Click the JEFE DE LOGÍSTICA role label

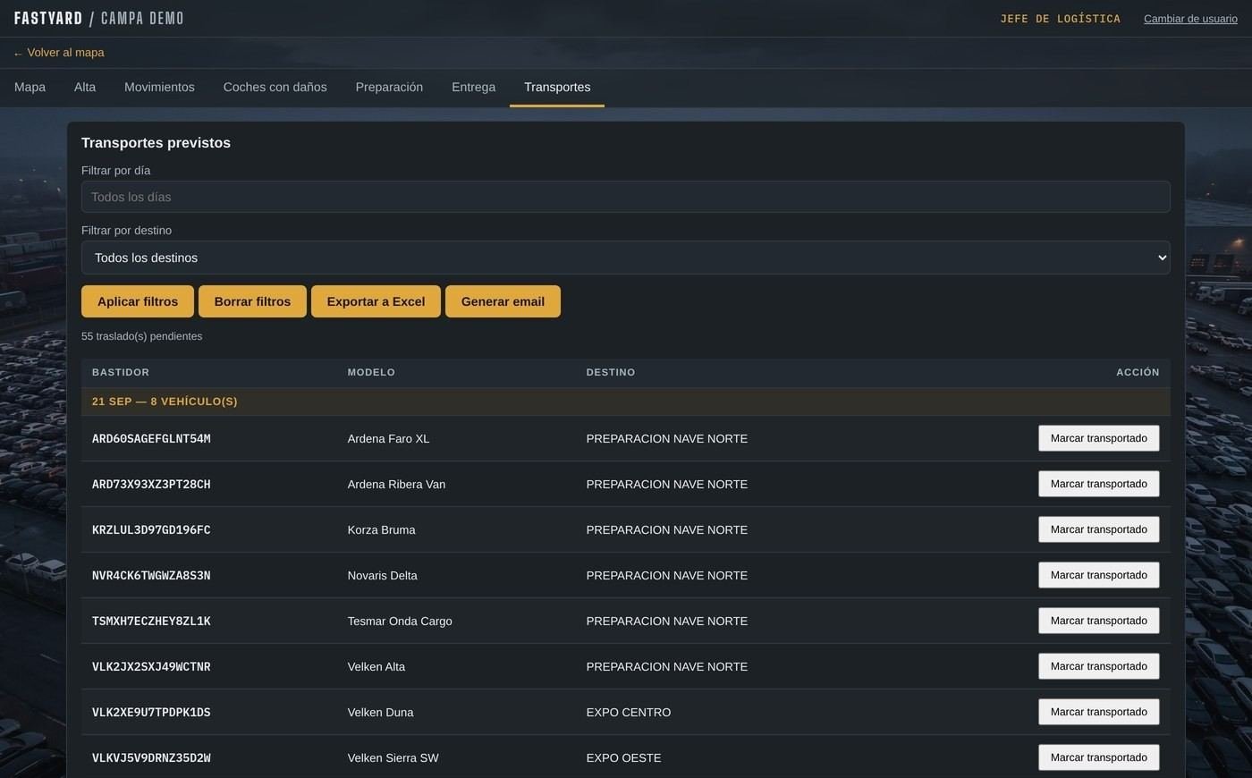point(1061,19)
